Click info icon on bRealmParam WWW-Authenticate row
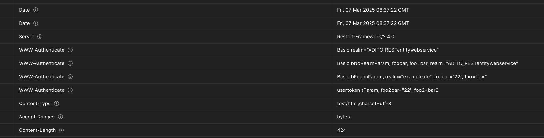Screen dimensions: 544x138 coord(70,77)
